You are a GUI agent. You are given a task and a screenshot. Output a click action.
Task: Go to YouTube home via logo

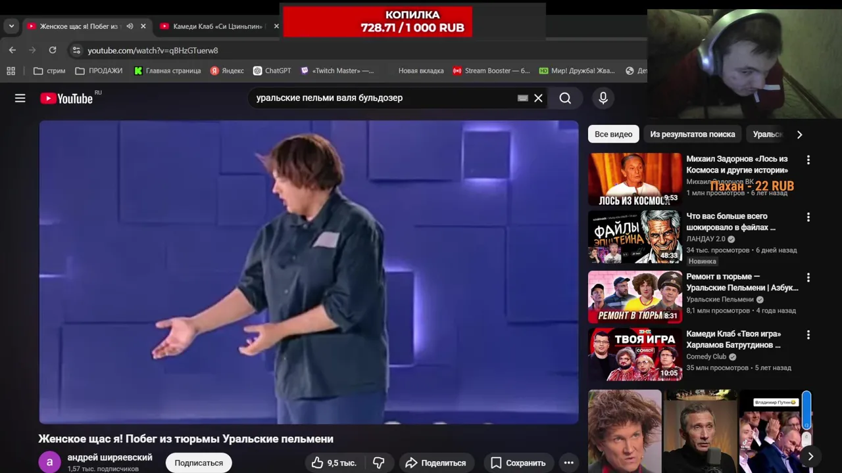(66, 98)
